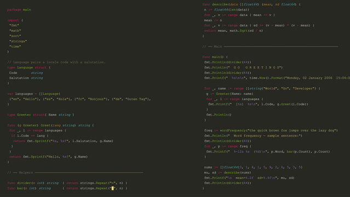This screenshot has width=350, height=197.
Task: Select the "time" import entry
Action: coord(15,47)
